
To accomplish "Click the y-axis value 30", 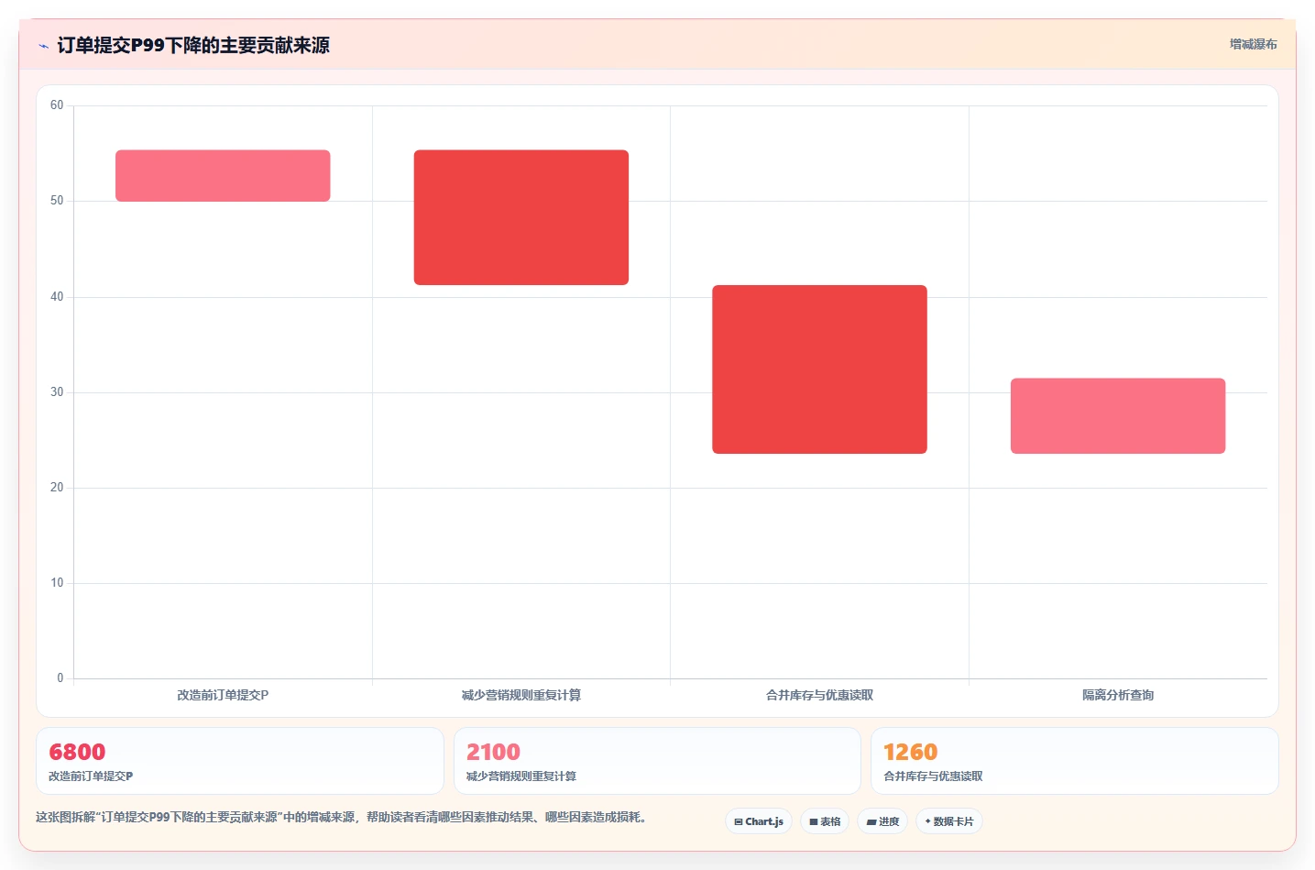I will (x=57, y=392).
